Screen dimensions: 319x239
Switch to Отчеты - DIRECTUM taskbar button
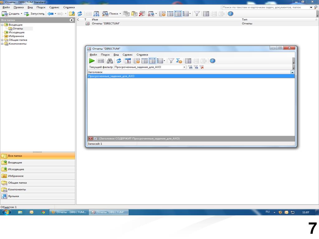(x=69, y=212)
